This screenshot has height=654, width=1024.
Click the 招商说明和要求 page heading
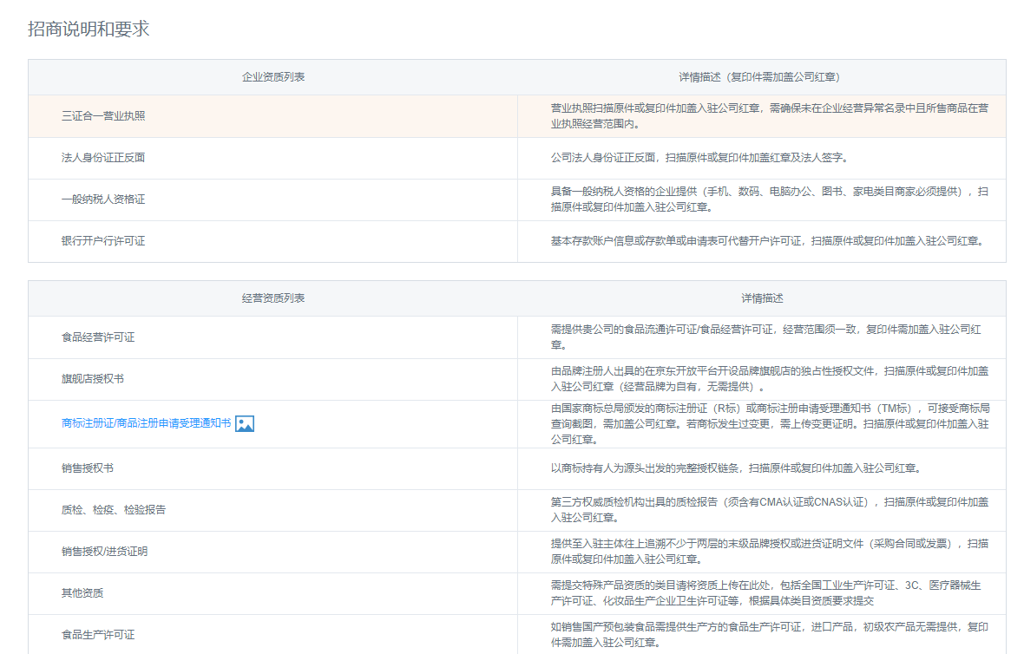tap(89, 29)
